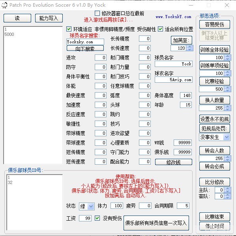Viewport: 236px width, 236px height.
Task: Increase 主队 score with up arrow
Action: point(227,188)
